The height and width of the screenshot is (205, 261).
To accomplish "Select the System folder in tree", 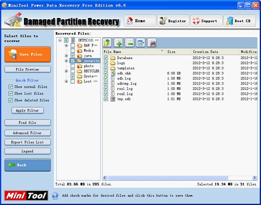I will 90,76.
